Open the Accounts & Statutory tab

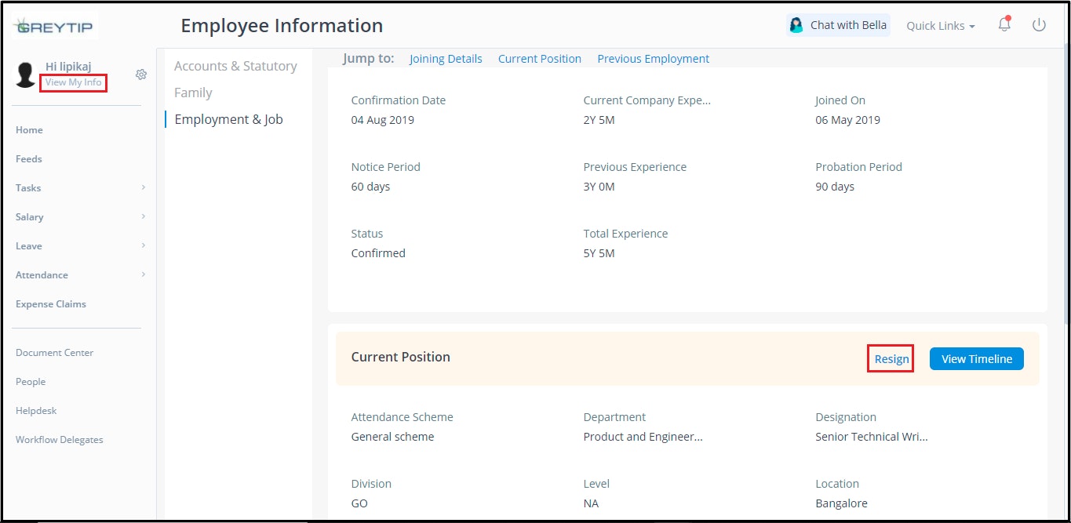235,66
